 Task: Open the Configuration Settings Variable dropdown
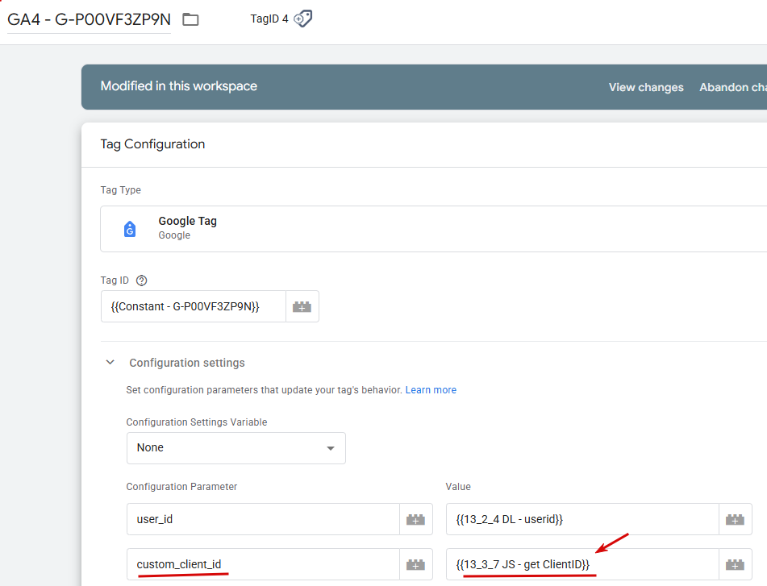[x=236, y=448]
